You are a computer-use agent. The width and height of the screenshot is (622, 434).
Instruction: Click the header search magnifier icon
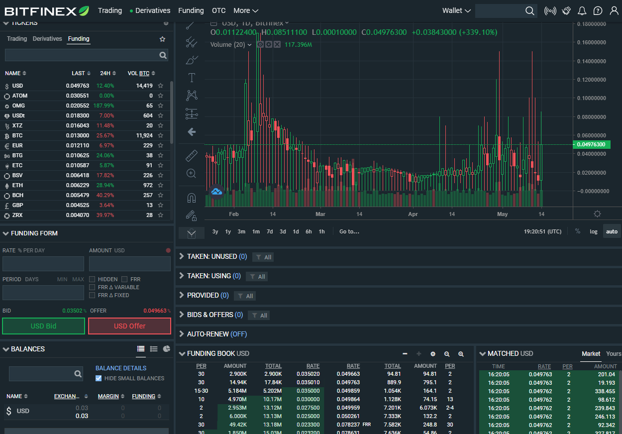529,10
